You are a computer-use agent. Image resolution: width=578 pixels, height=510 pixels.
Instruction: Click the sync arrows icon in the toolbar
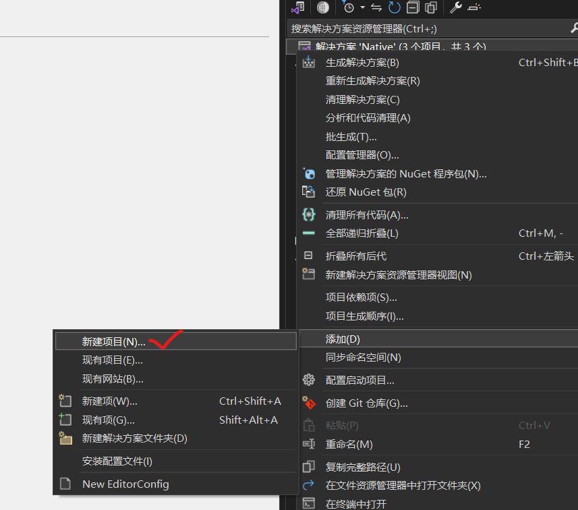pyautogui.click(x=376, y=7)
